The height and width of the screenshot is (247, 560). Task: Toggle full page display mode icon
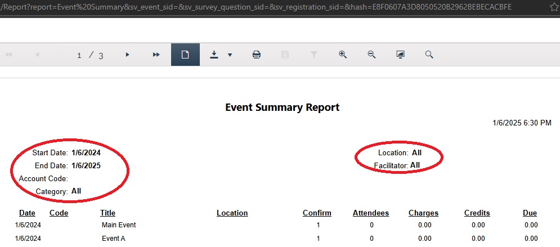pyautogui.click(x=400, y=55)
